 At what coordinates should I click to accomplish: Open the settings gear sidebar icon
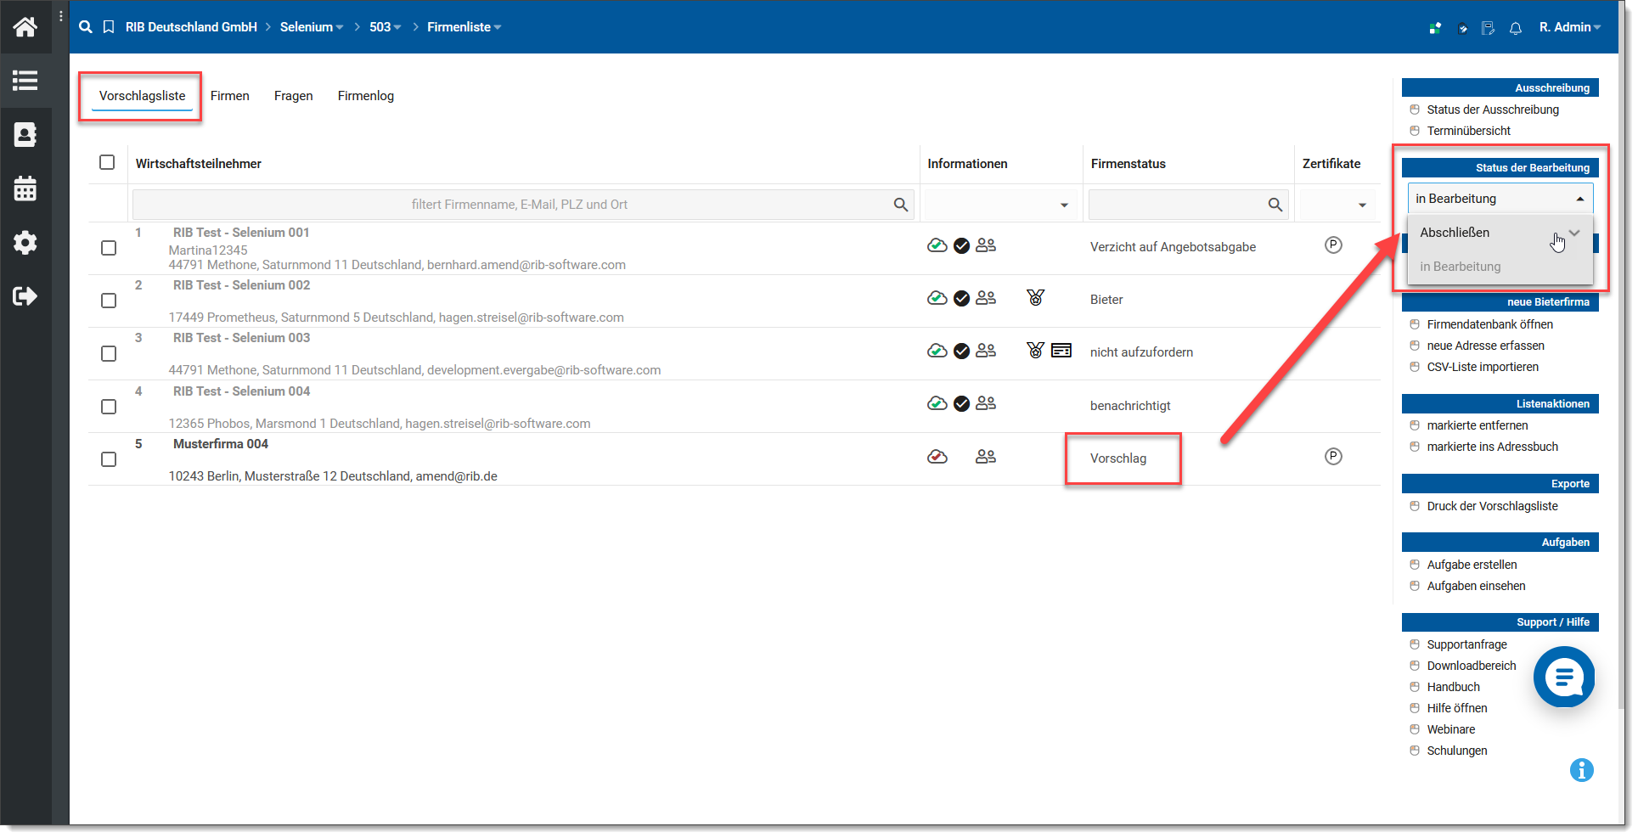(25, 243)
